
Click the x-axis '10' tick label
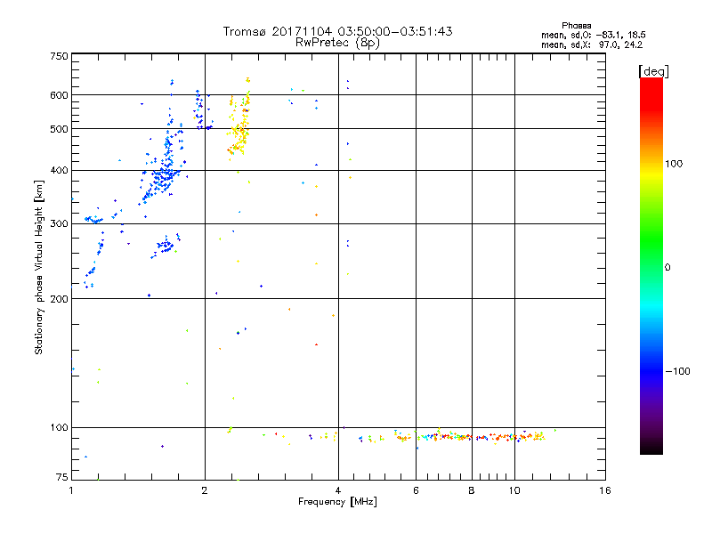[514, 490]
